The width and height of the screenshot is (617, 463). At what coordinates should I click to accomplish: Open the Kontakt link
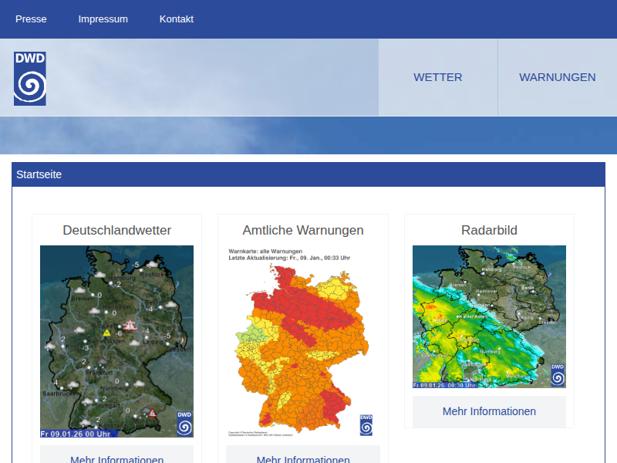click(176, 19)
